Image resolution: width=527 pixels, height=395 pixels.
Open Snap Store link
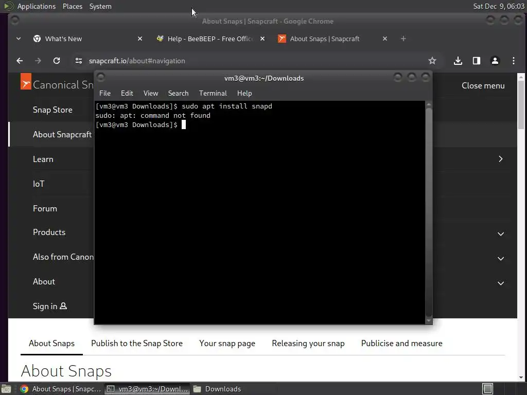52,110
